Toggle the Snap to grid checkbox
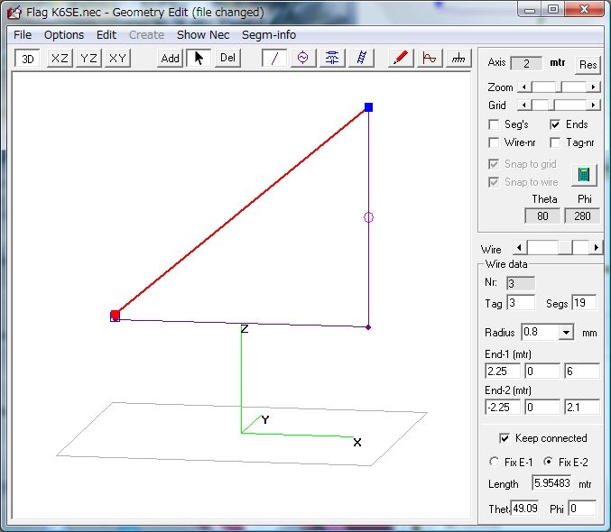 coord(494,164)
